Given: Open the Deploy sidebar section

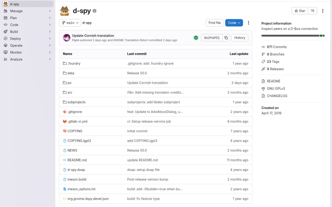Looking at the screenshot, I should pyautogui.click(x=28, y=39).
